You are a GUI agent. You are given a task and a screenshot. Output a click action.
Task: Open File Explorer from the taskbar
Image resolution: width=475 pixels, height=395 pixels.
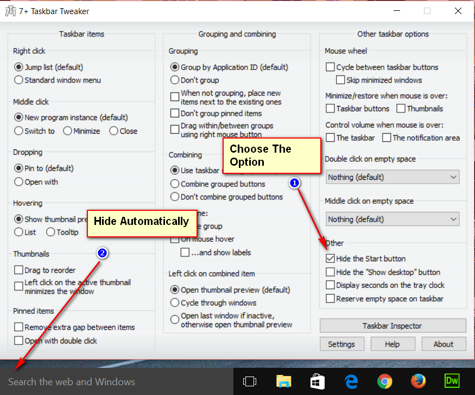click(x=284, y=382)
